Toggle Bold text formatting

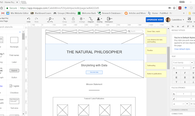click(176, 73)
